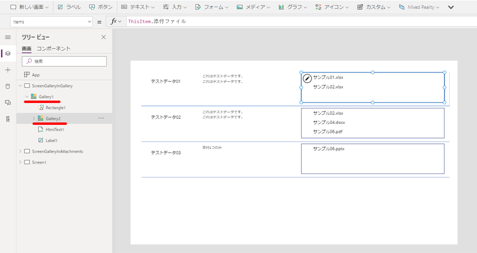This screenshot has width=477, height=253.
Task: Open the Data cylinder icon in left rail
Action: pyautogui.click(x=8, y=86)
